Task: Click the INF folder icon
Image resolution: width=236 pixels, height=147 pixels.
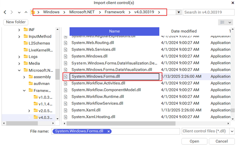Action: coord(25,30)
